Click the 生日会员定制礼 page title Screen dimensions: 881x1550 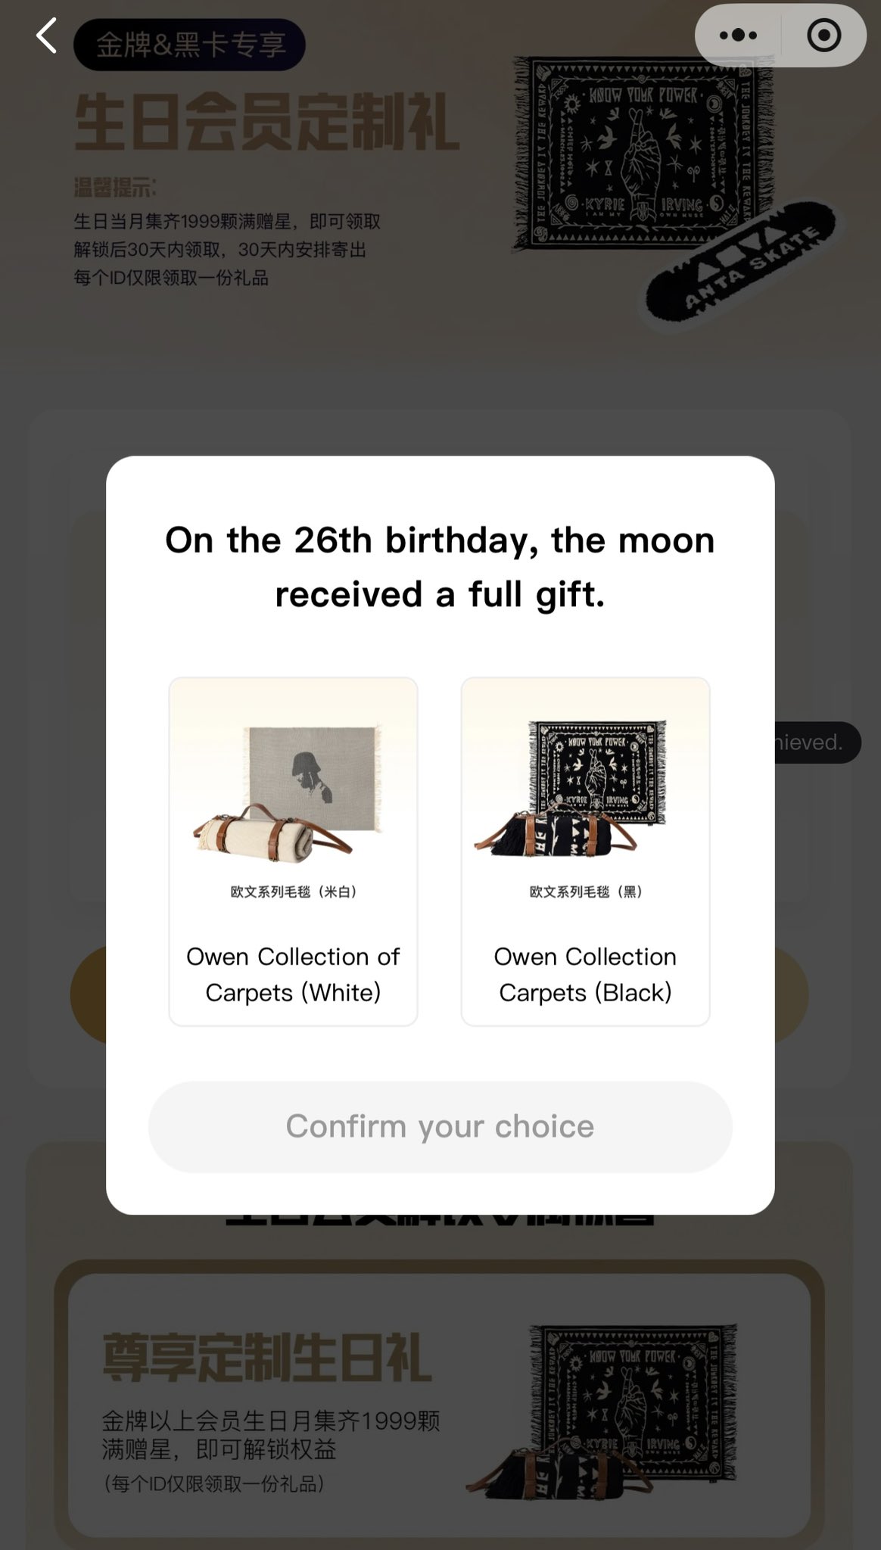point(266,123)
